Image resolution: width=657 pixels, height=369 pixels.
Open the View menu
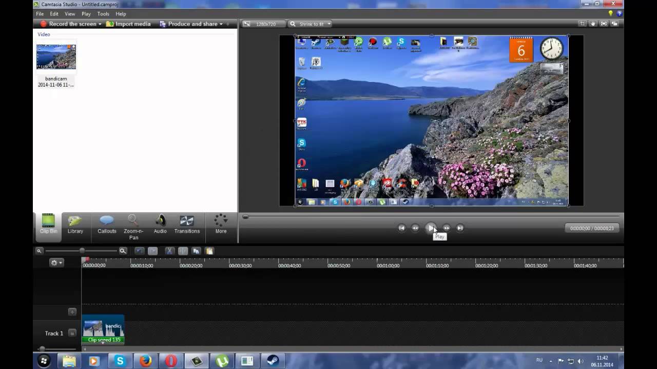pos(70,14)
